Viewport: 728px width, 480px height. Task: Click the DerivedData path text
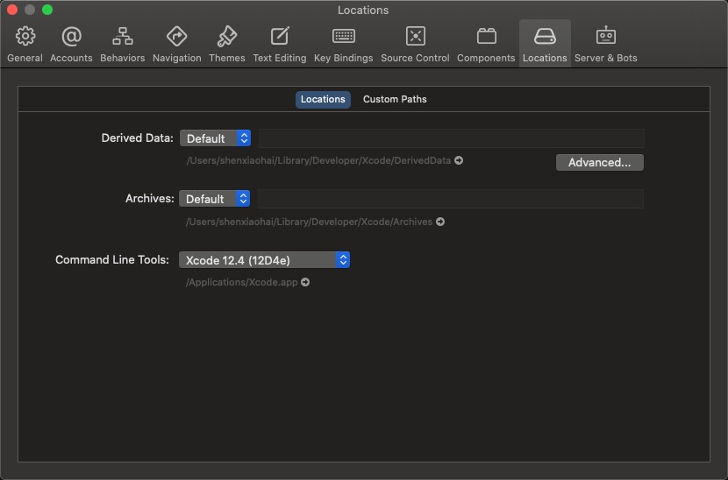(x=318, y=160)
